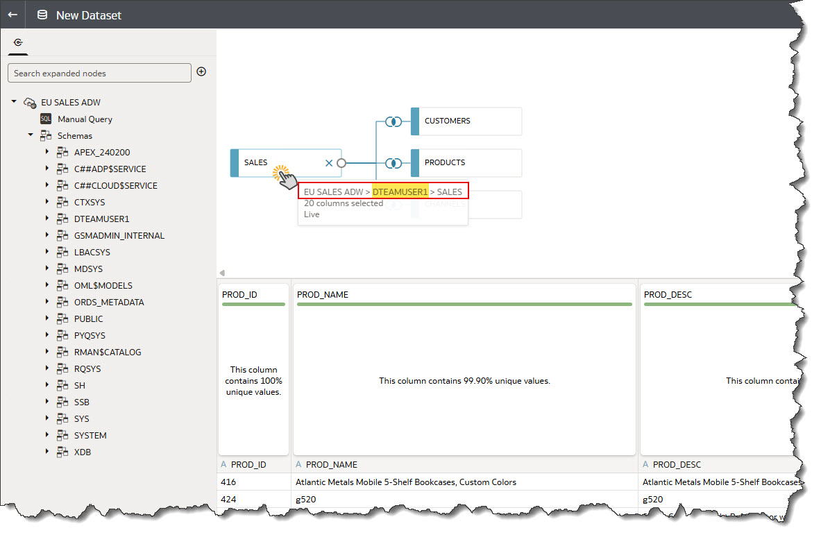
Task: Click the PROD_NAME quality bar
Action: [464, 304]
